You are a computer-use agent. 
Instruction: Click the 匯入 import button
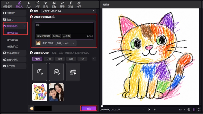pyautogui.click(x=57, y=36)
